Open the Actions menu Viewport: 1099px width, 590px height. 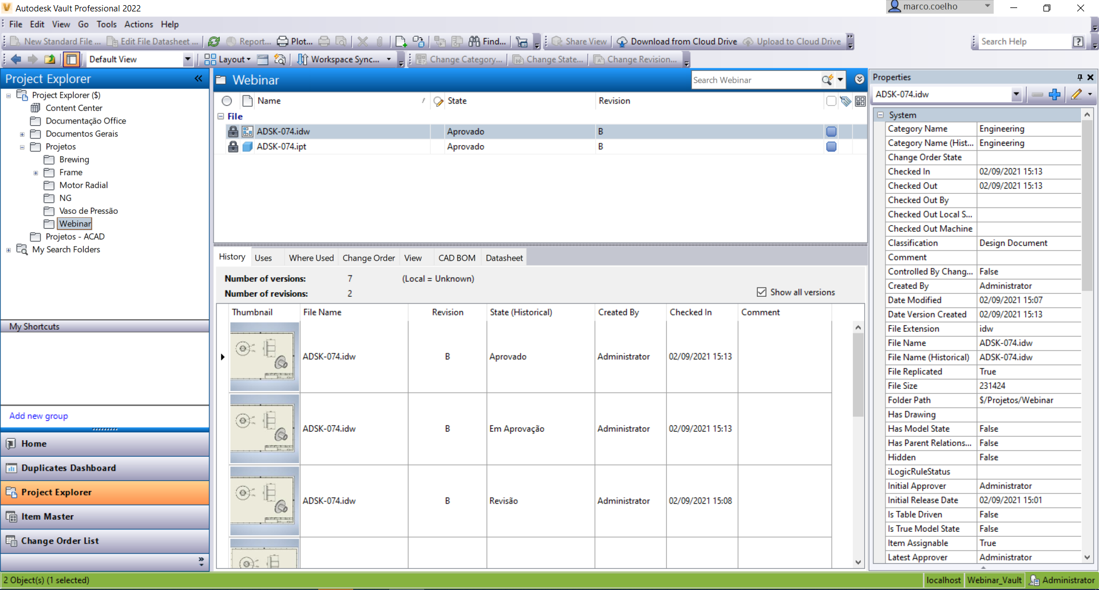[139, 25]
